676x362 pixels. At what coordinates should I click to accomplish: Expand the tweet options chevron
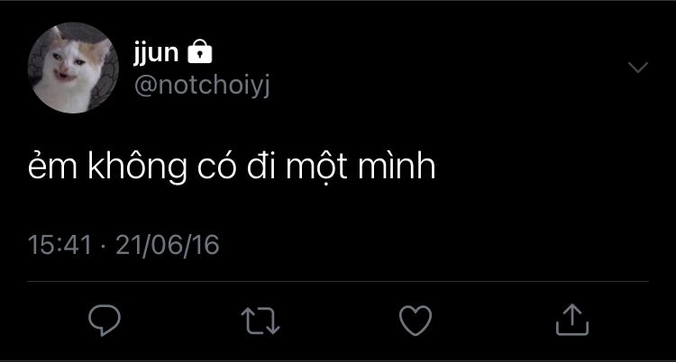[x=637, y=68]
